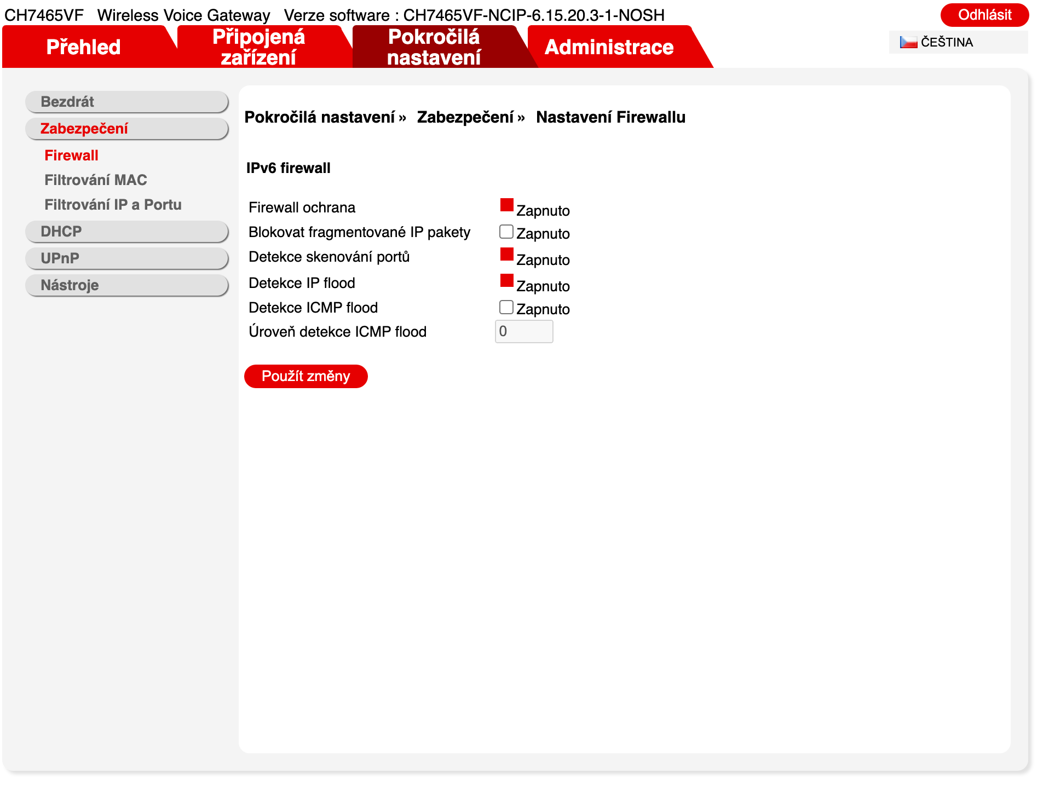Click the Použít změny button
This screenshot has height=796, width=1049.
306,377
